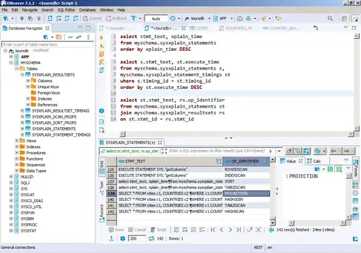Click the refresh results icon next to 142
This screenshot has width=361, height=253.
coord(151,238)
